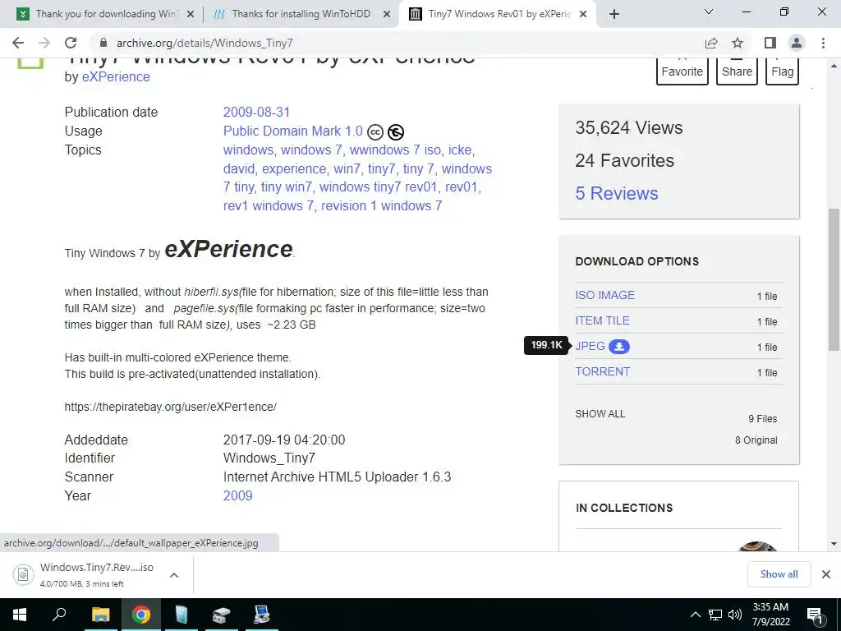The width and height of the screenshot is (841, 631).
Task: Close the Tiny7 Windows Rev01 tab
Action: pos(584,14)
